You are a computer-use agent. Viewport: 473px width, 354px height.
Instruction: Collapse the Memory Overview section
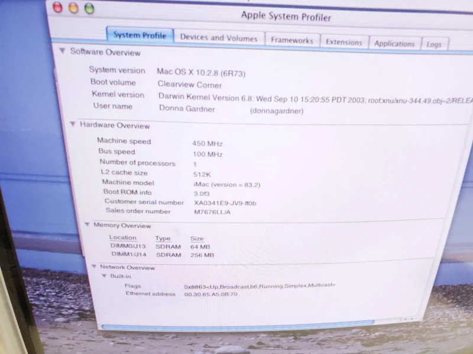tap(87, 224)
